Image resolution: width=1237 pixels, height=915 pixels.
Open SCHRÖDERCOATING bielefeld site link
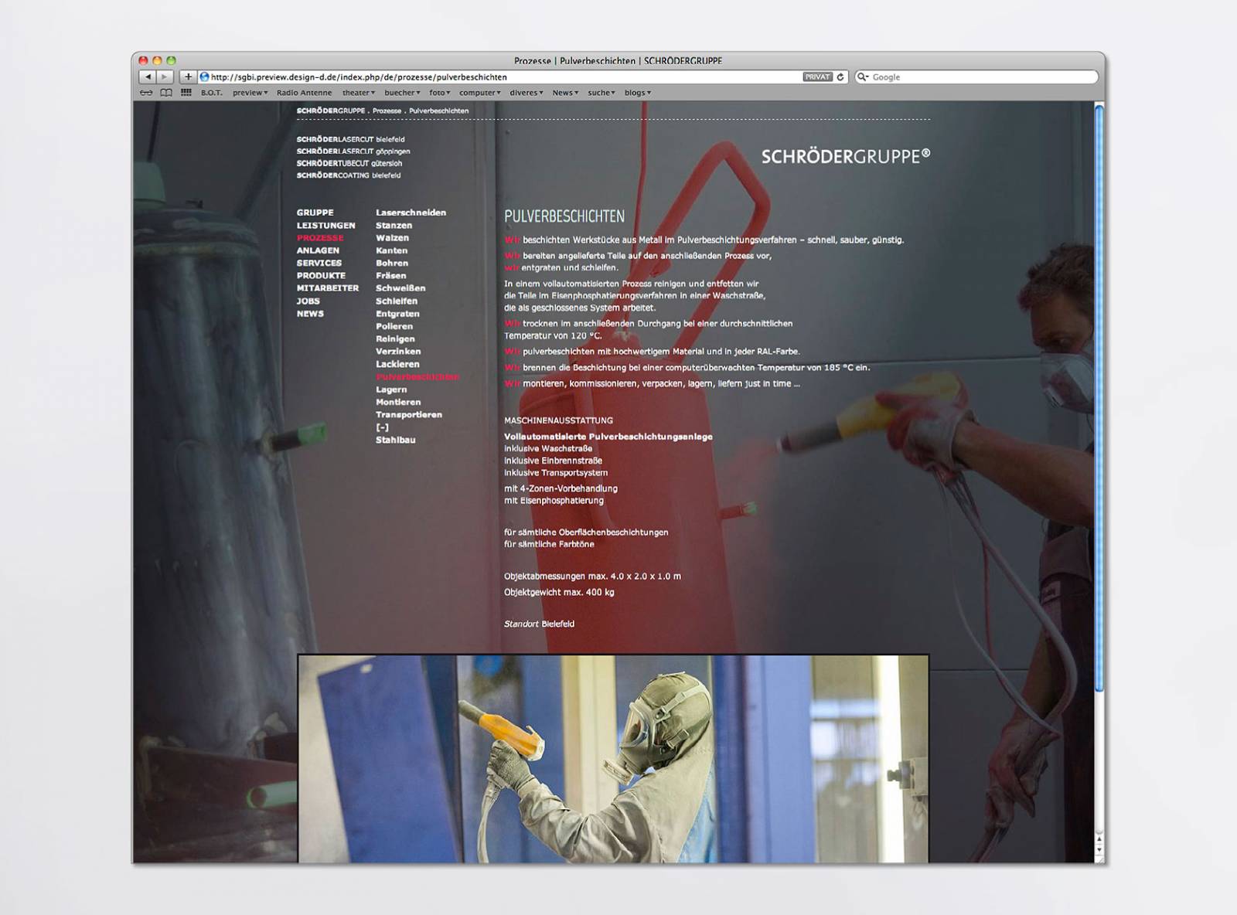(349, 175)
